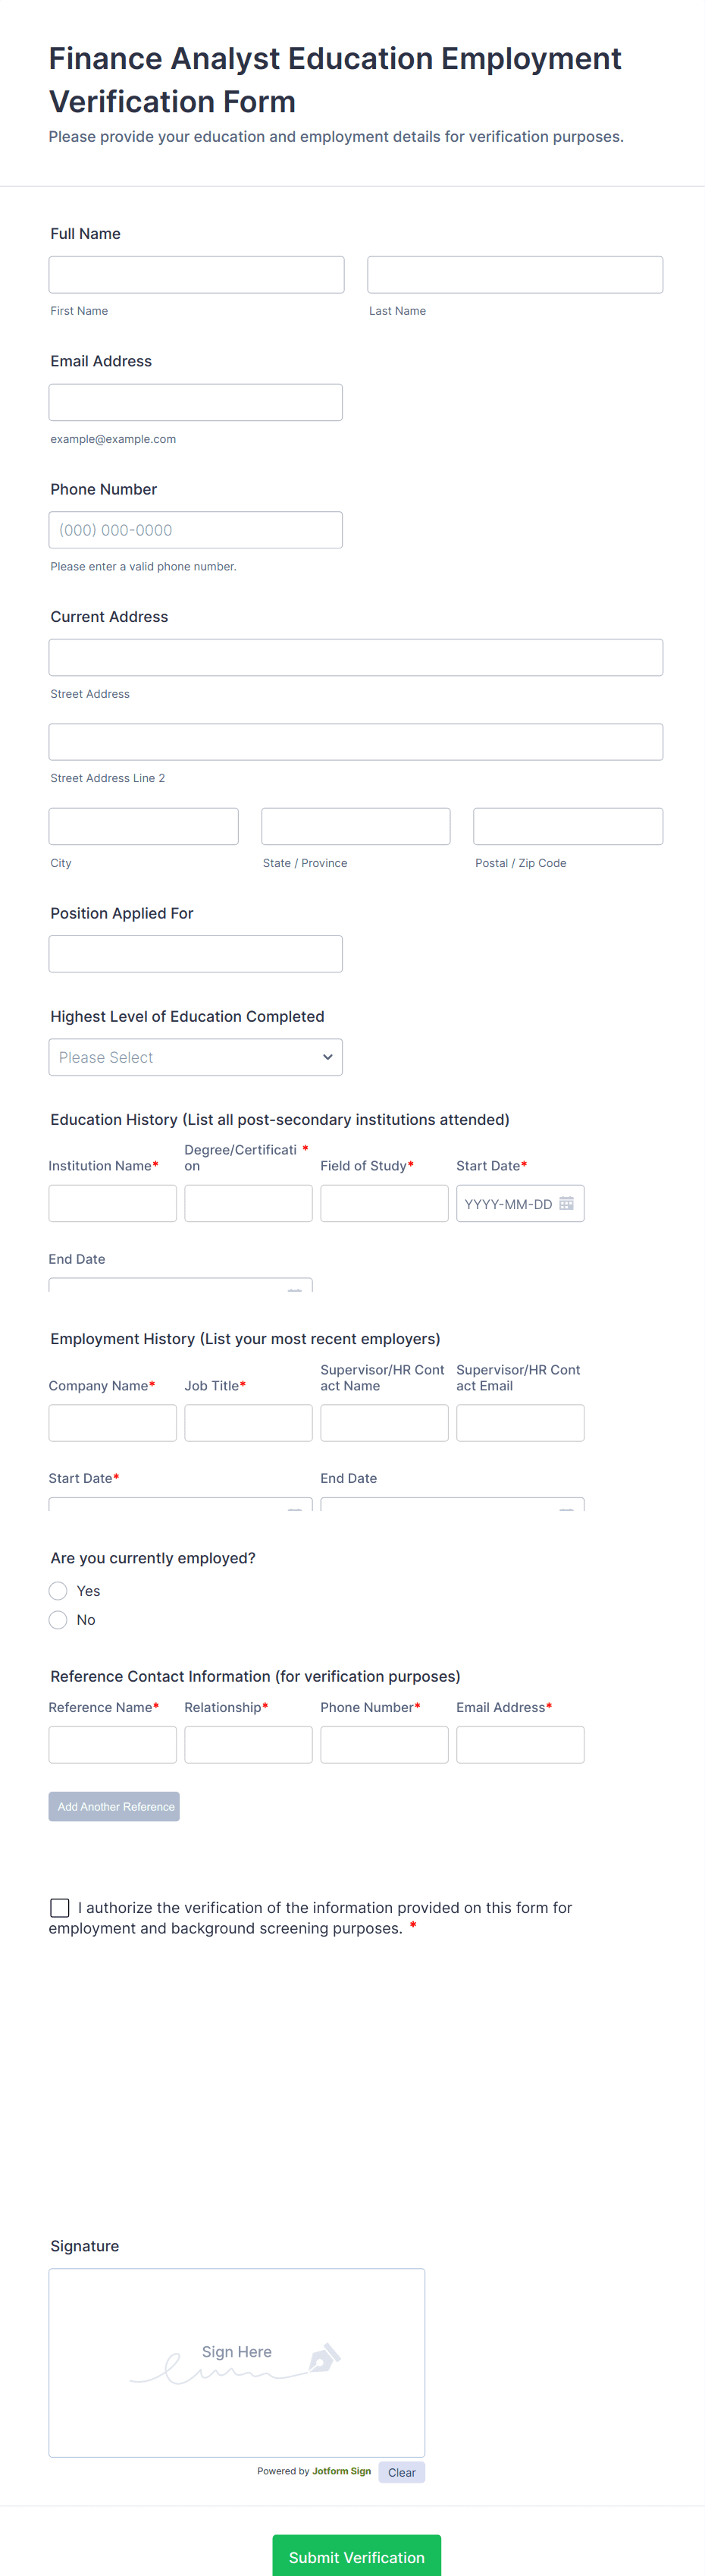Screen dimensions: 705x2576
Task: Click the First Name input field
Action: pyautogui.click(x=196, y=275)
